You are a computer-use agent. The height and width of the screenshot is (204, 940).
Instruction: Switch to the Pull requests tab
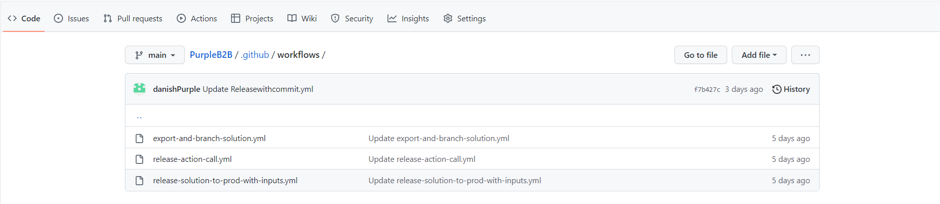(133, 18)
